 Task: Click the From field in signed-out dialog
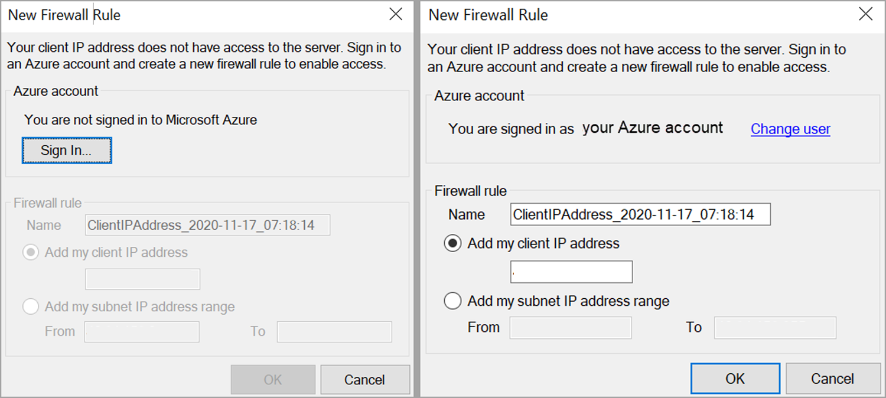tap(142, 331)
